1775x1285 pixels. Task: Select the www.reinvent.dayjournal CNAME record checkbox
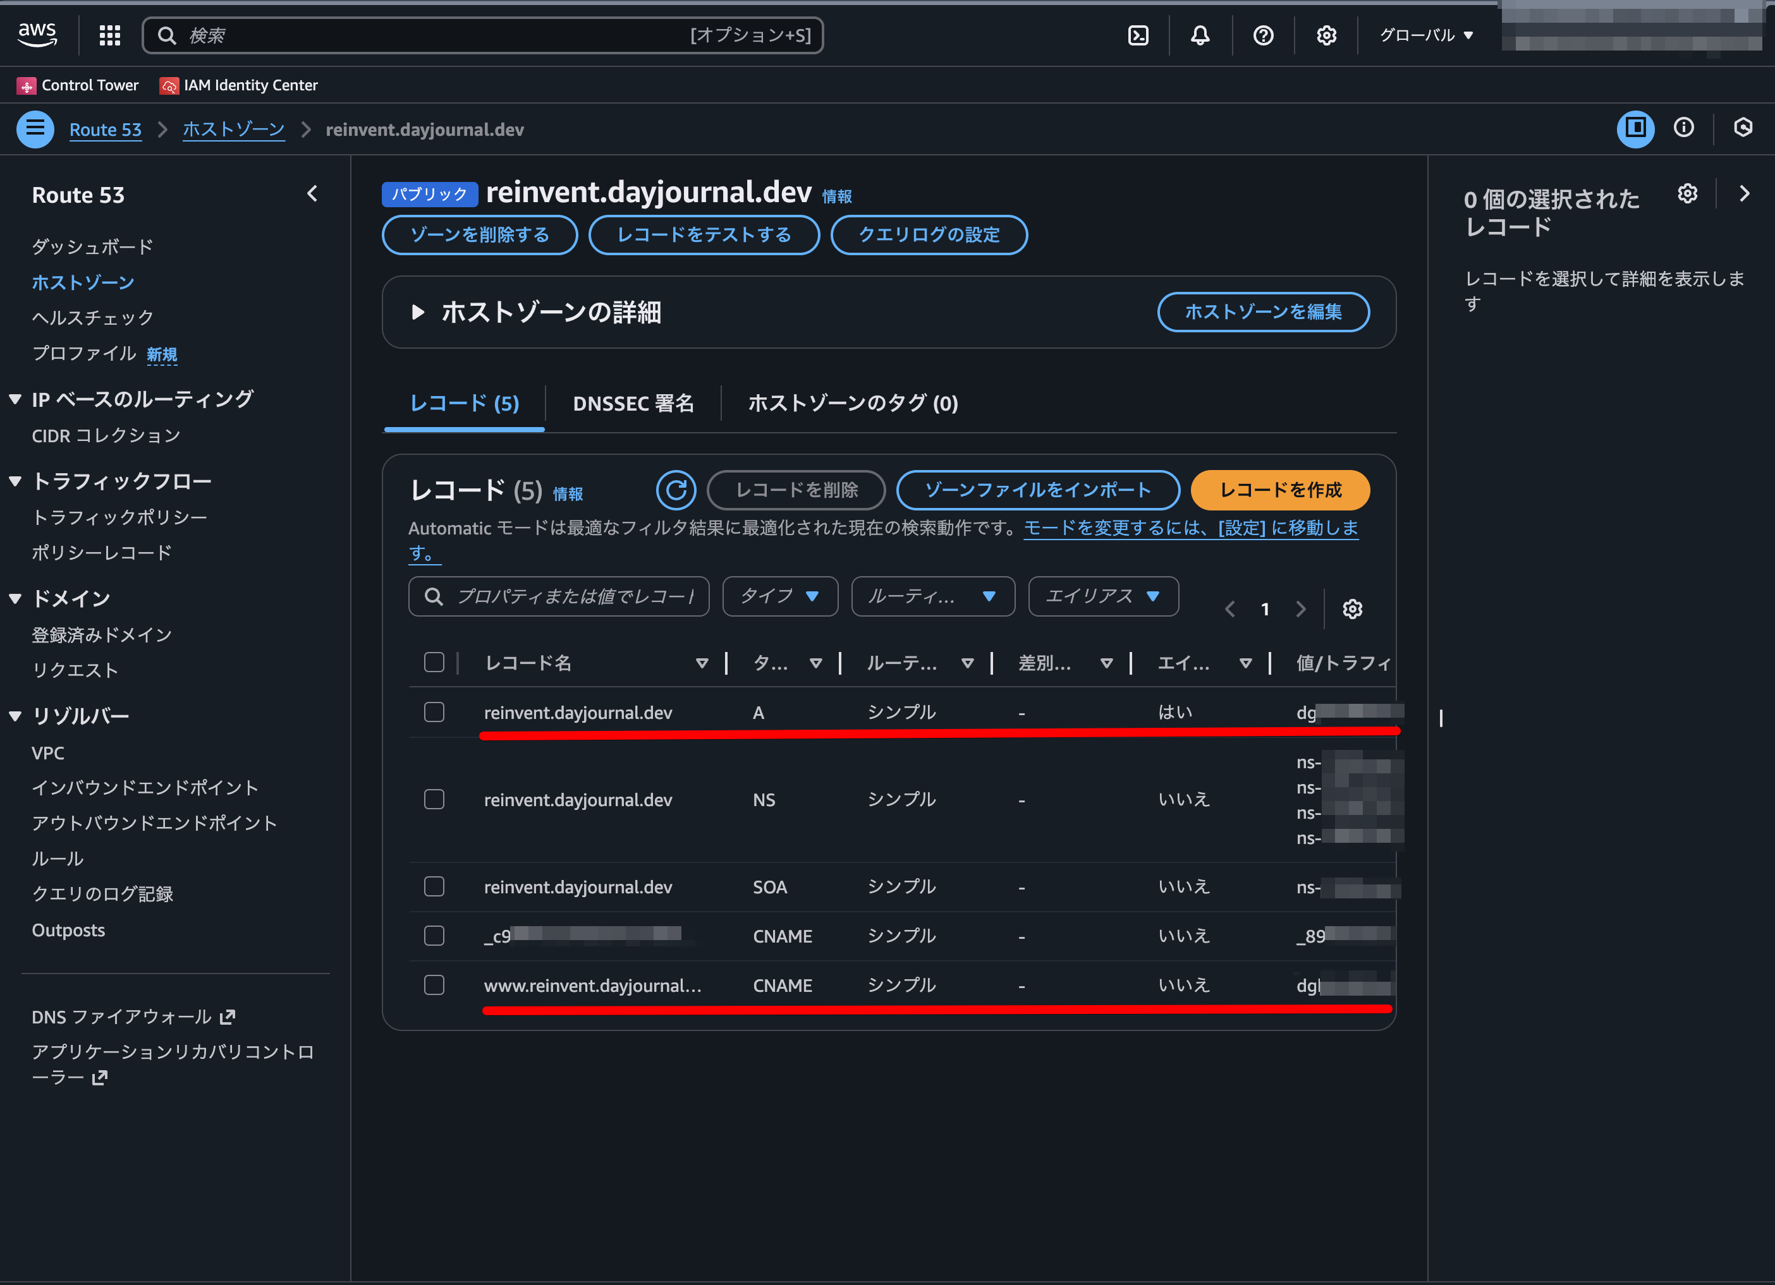(x=434, y=985)
